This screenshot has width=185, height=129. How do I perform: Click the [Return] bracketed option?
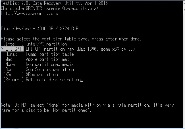(x=13, y=79)
